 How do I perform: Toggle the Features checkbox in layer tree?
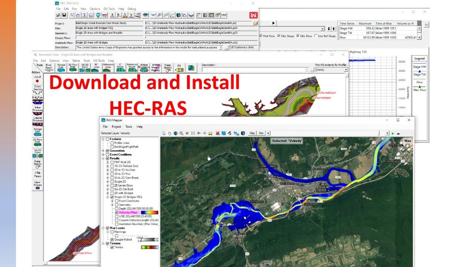coord(108,139)
